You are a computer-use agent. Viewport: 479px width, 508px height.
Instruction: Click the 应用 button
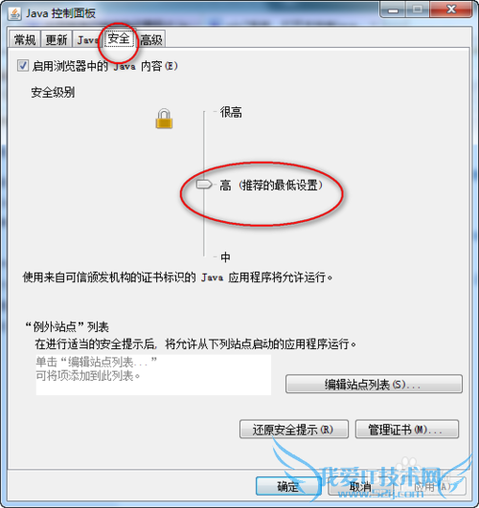click(433, 486)
